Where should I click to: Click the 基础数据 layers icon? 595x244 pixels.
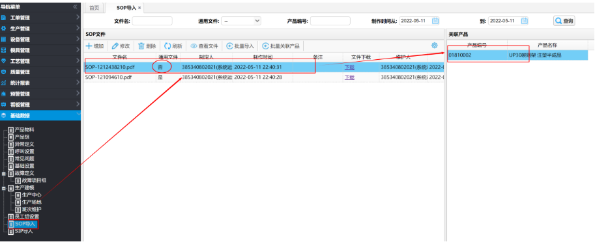(x=3, y=115)
